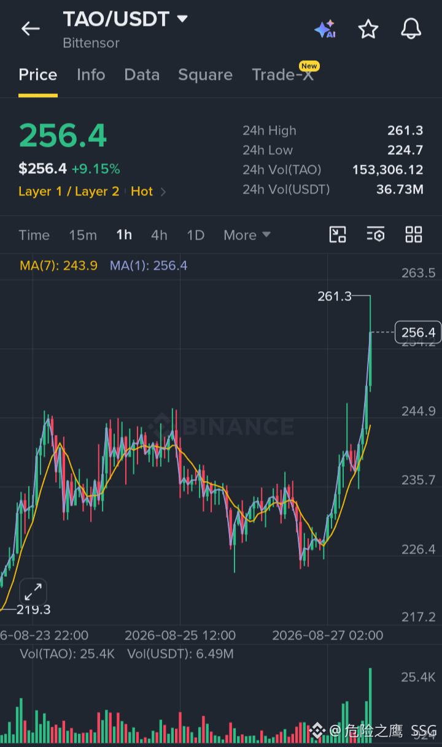This screenshot has width=442, height=747.
Task: Tap the 24h Low value 224.7
Action: tap(405, 150)
